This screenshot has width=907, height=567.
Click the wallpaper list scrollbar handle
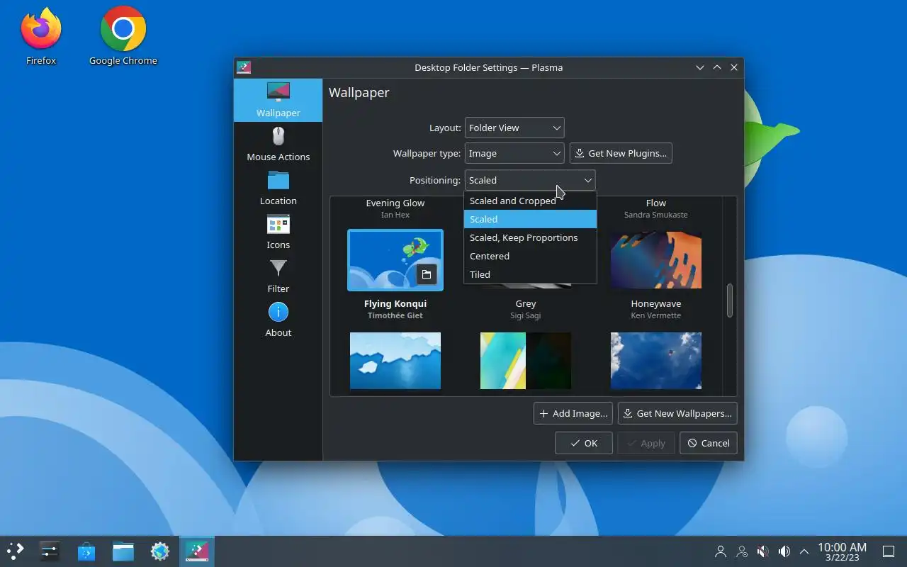tap(729, 301)
